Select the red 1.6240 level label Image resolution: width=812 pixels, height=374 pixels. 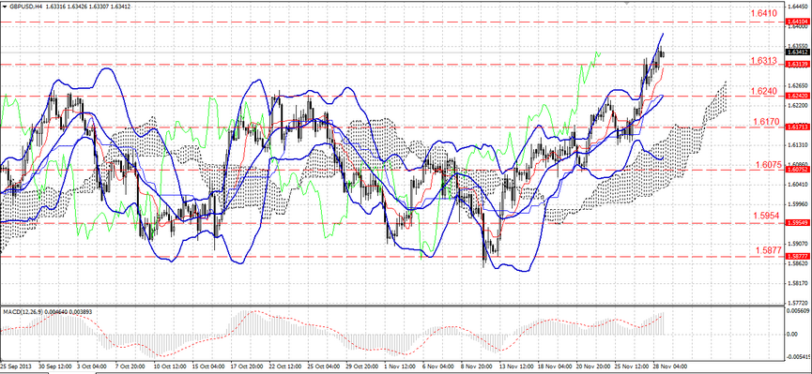pyautogui.click(x=763, y=91)
